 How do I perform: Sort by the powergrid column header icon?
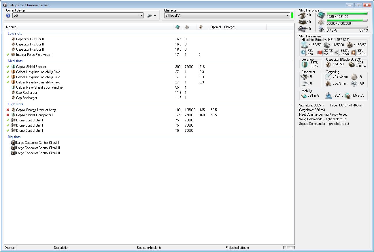pos(187,27)
